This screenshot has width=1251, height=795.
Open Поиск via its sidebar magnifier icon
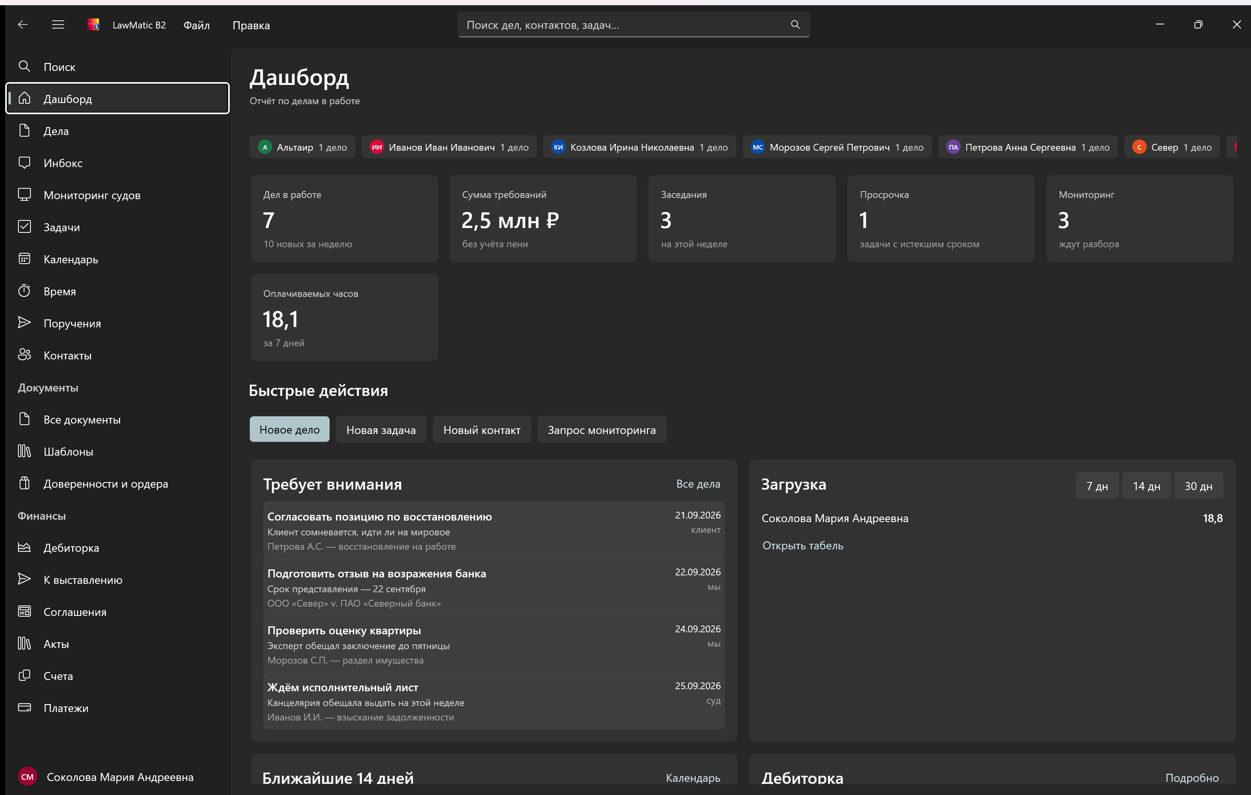(x=24, y=67)
